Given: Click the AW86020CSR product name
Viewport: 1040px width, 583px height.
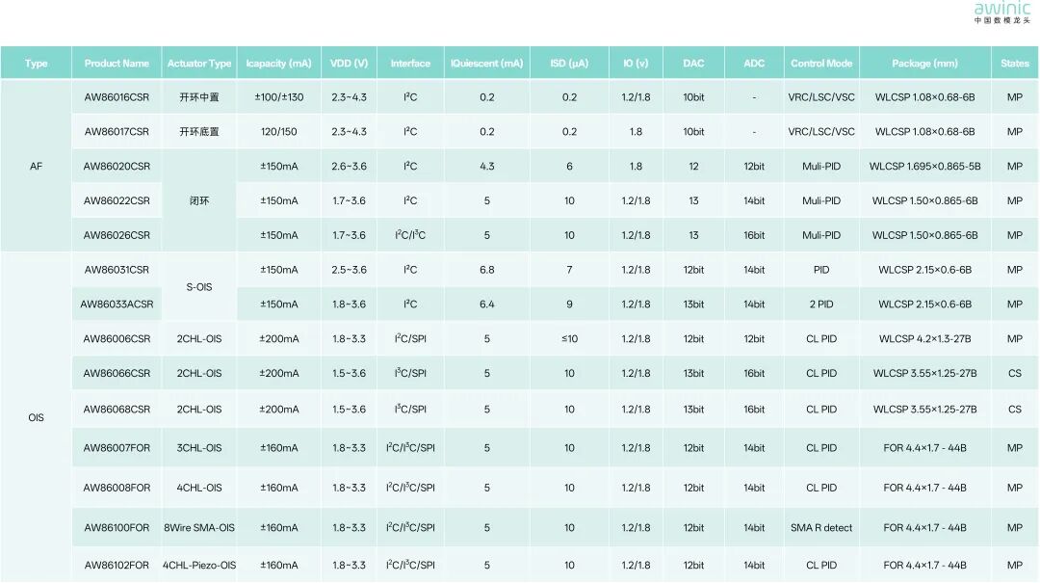Looking at the screenshot, I should pos(117,166).
